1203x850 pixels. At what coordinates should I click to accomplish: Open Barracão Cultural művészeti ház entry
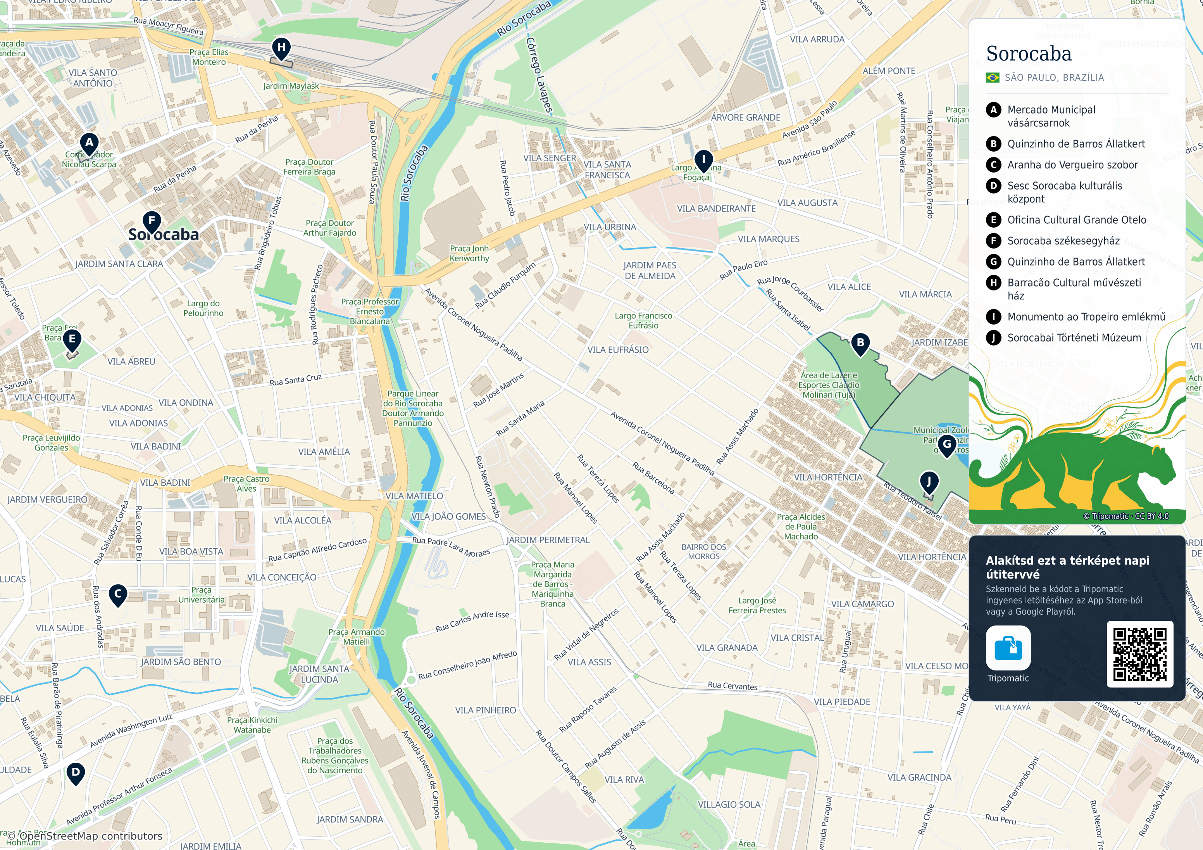[x=1074, y=289]
